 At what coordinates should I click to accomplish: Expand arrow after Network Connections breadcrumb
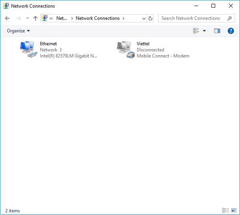[124, 18]
